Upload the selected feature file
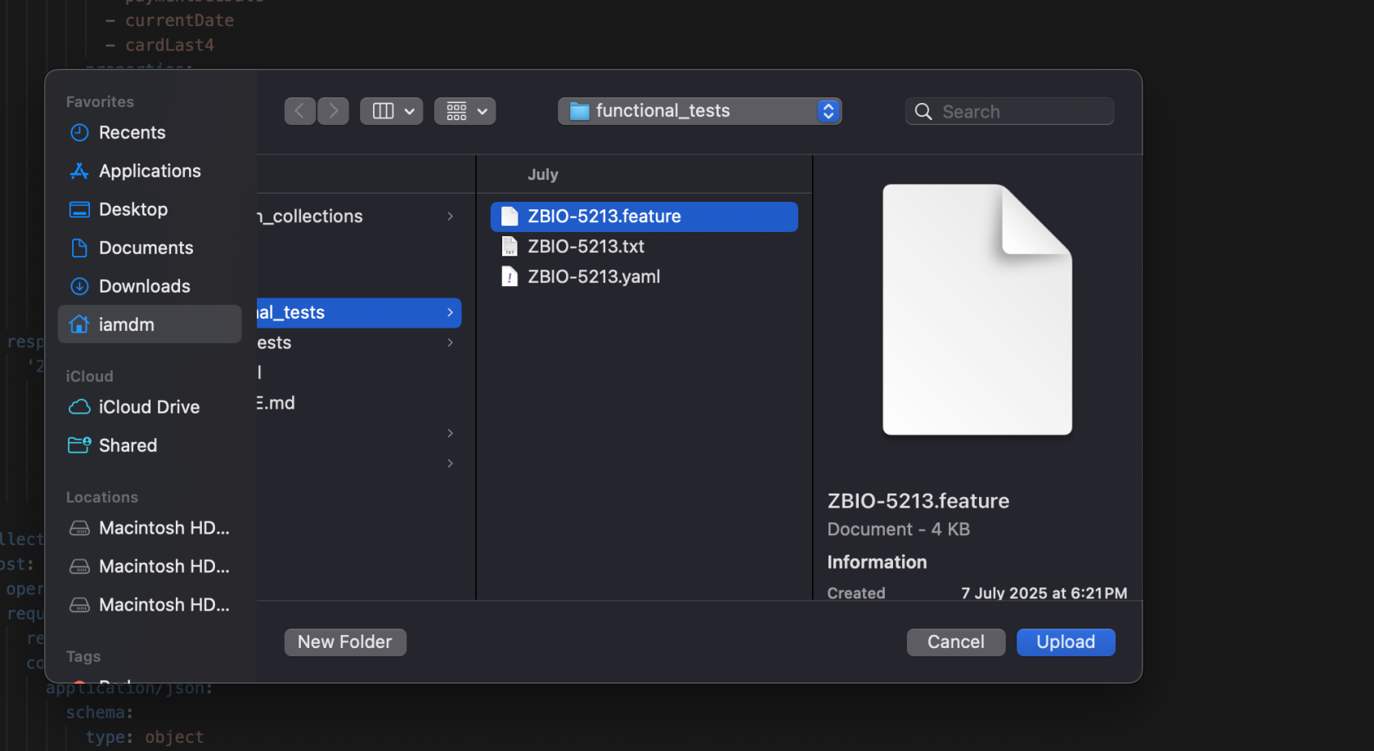This screenshot has height=751, width=1374. pyautogui.click(x=1065, y=641)
